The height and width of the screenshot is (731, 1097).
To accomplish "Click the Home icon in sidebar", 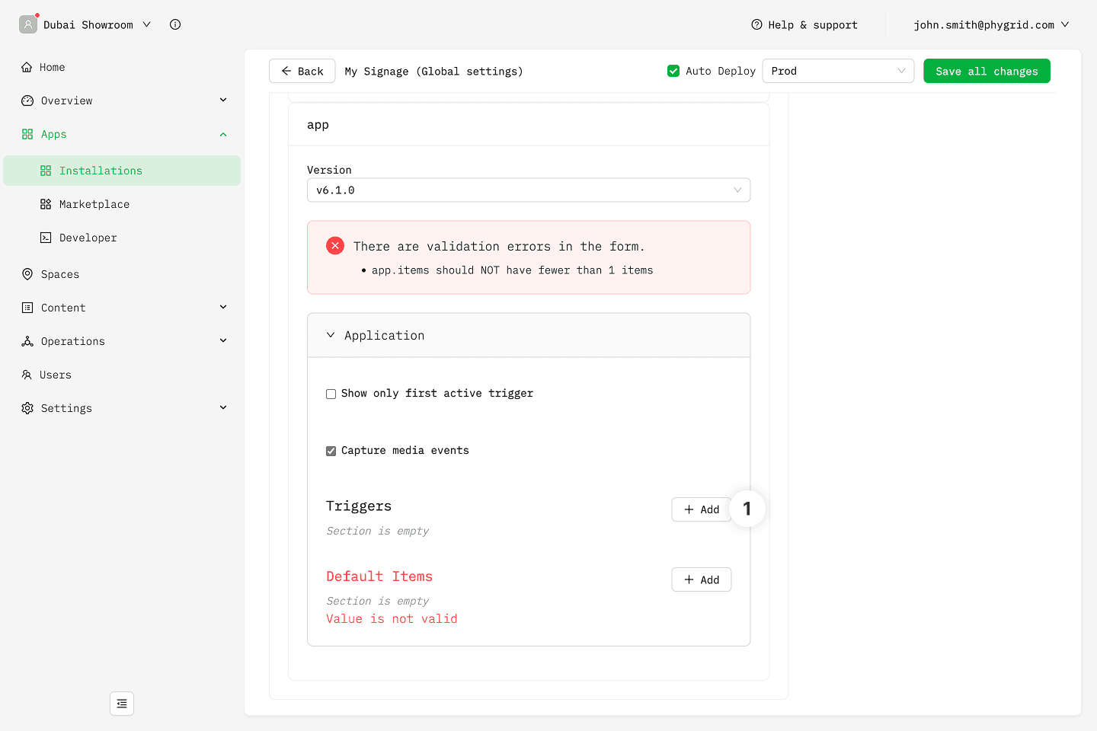I will [x=27, y=67].
